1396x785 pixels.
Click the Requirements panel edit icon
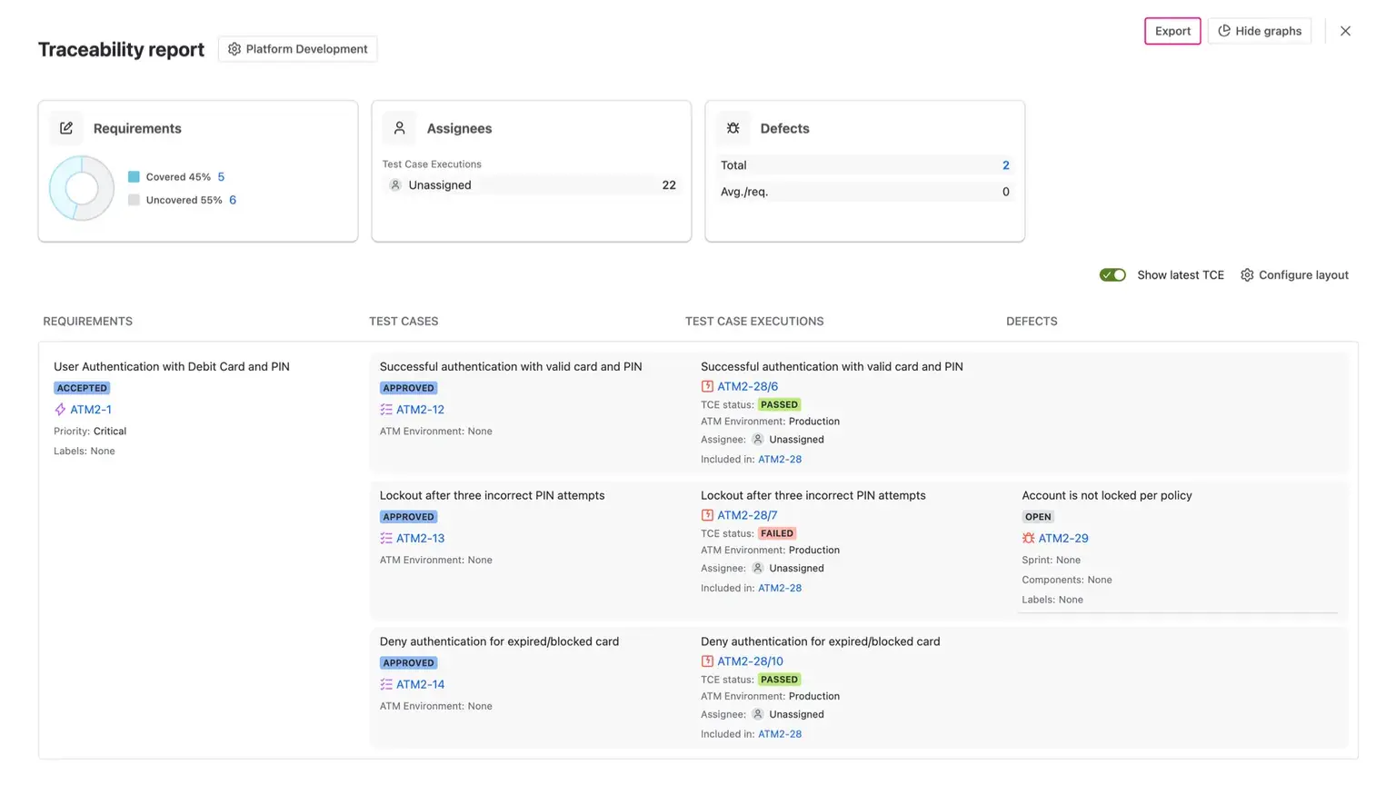pos(65,128)
